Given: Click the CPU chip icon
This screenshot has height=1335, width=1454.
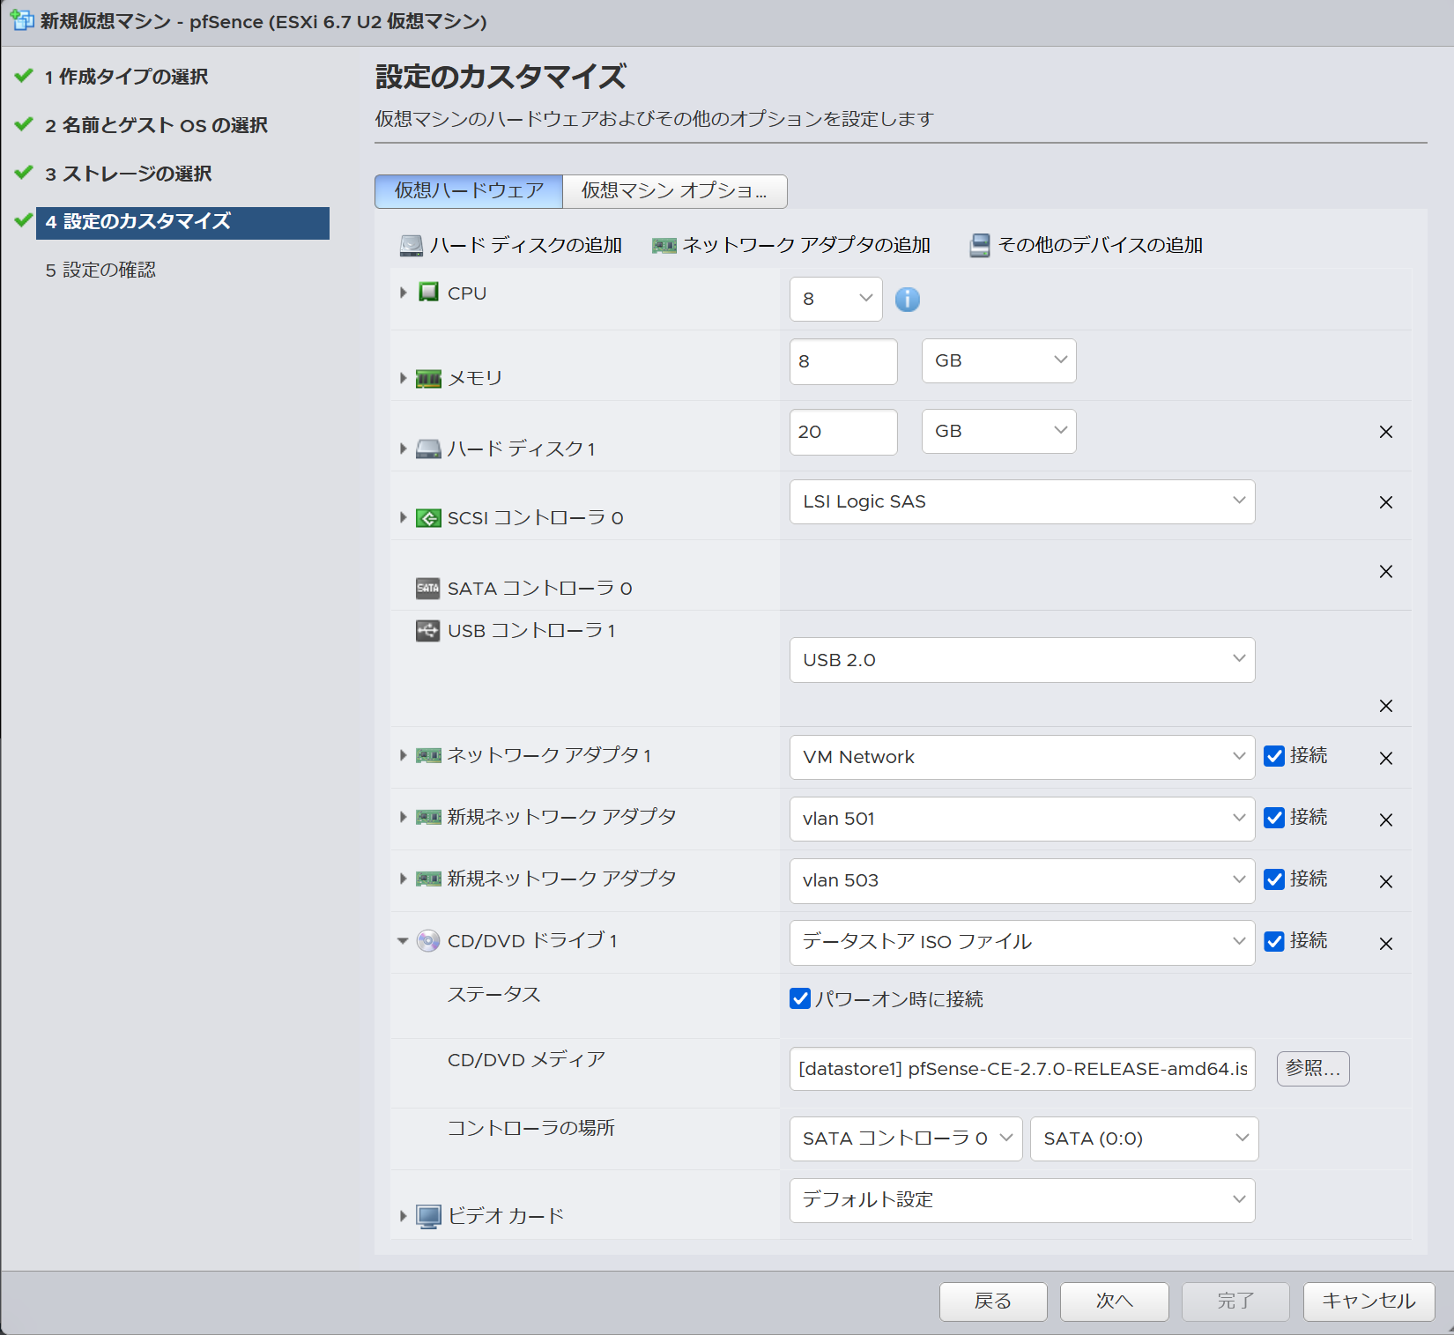Looking at the screenshot, I should [x=428, y=292].
